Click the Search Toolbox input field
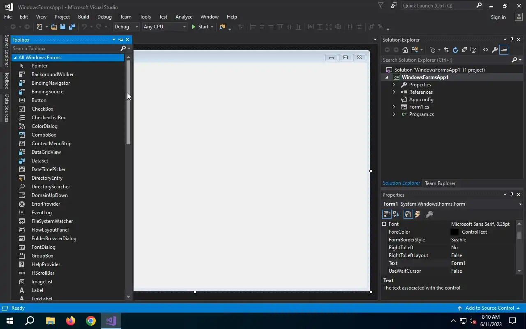The width and height of the screenshot is (526, 329). point(66,49)
